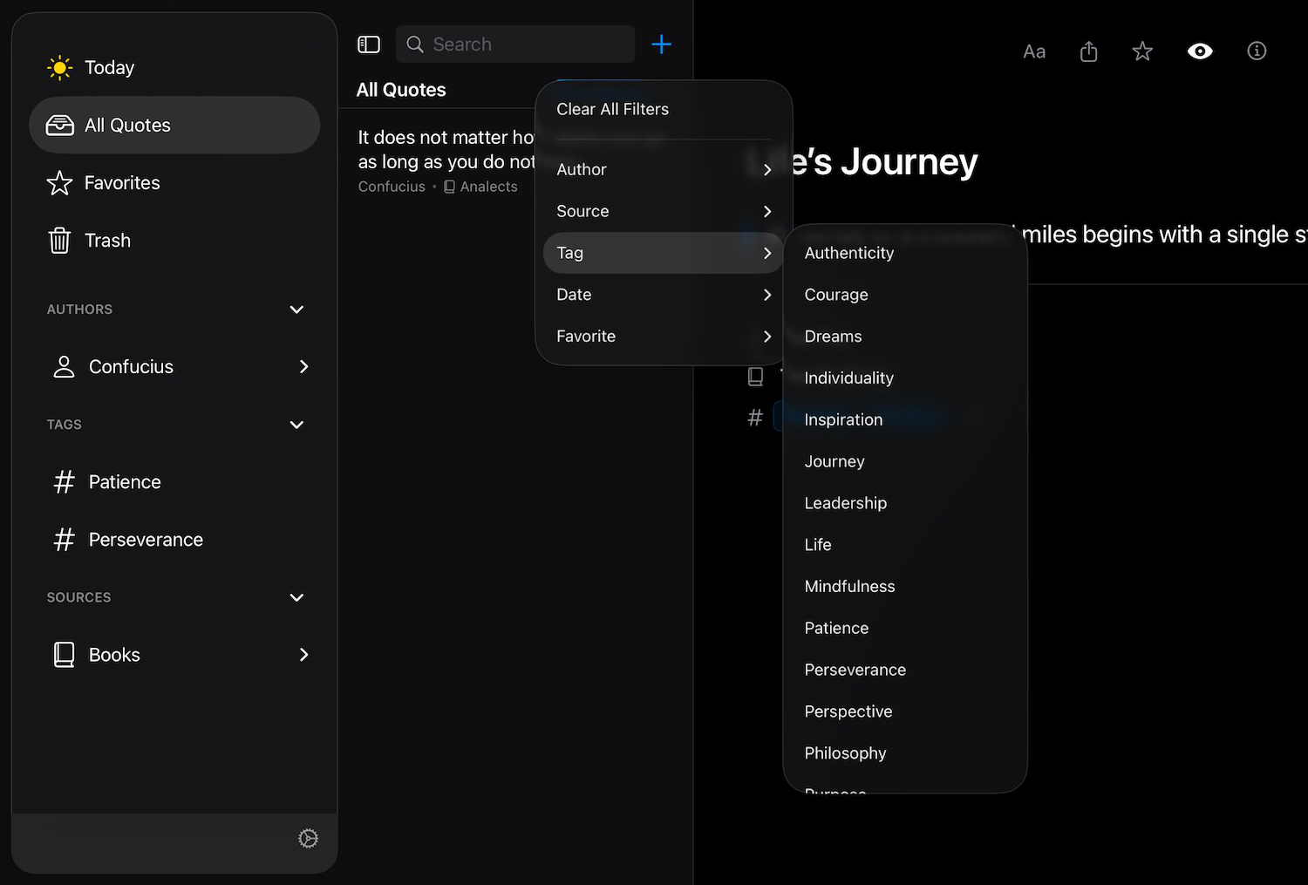Open Trash in the sidebar
This screenshot has width=1308, height=885.
point(107,241)
